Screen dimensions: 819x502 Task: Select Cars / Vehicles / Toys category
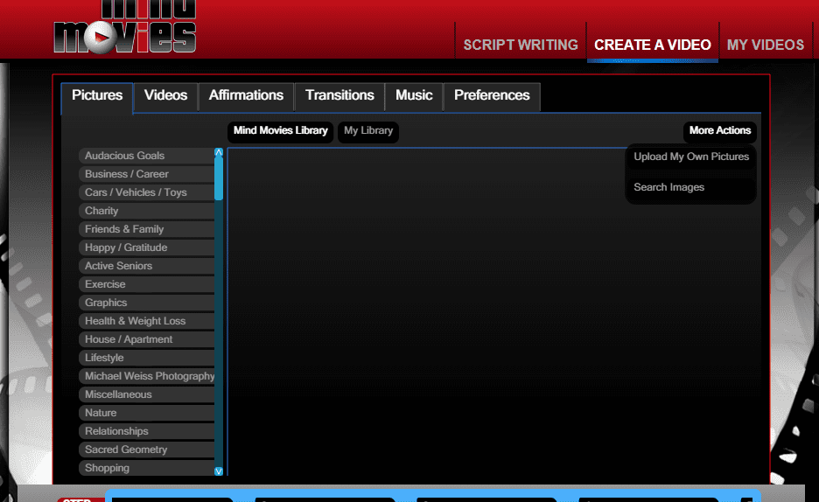pyautogui.click(x=147, y=192)
